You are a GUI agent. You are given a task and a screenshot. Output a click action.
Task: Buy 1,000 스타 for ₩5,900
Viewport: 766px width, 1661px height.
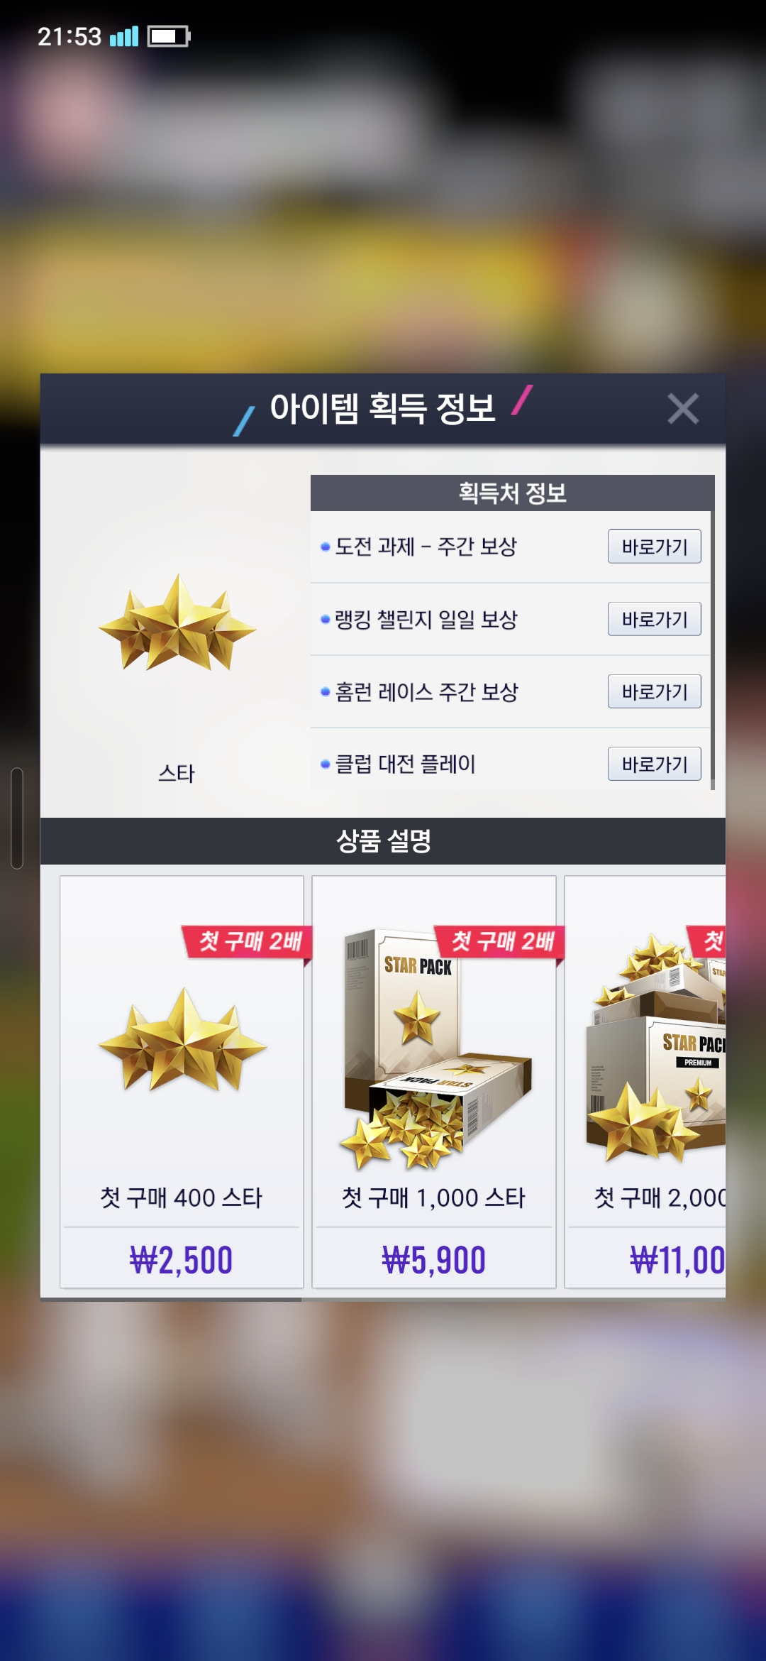(434, 1260)
